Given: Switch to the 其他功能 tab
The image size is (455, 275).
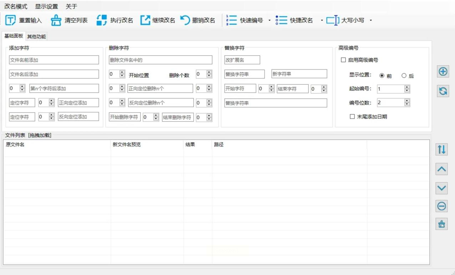Looking at the screenshot, I should 36,37.
